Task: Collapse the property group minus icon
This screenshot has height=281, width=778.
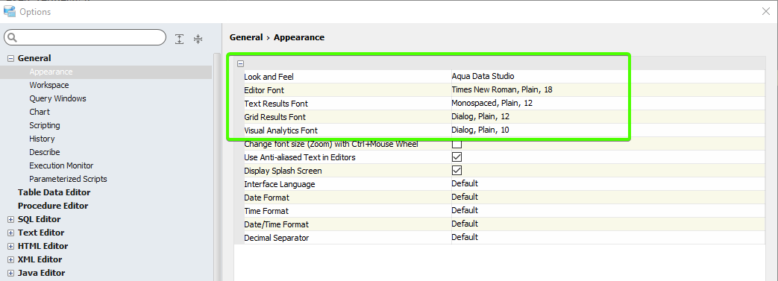Action: point(241,63)
